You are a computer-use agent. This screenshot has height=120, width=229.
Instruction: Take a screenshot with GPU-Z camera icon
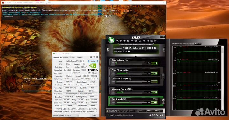91,57
